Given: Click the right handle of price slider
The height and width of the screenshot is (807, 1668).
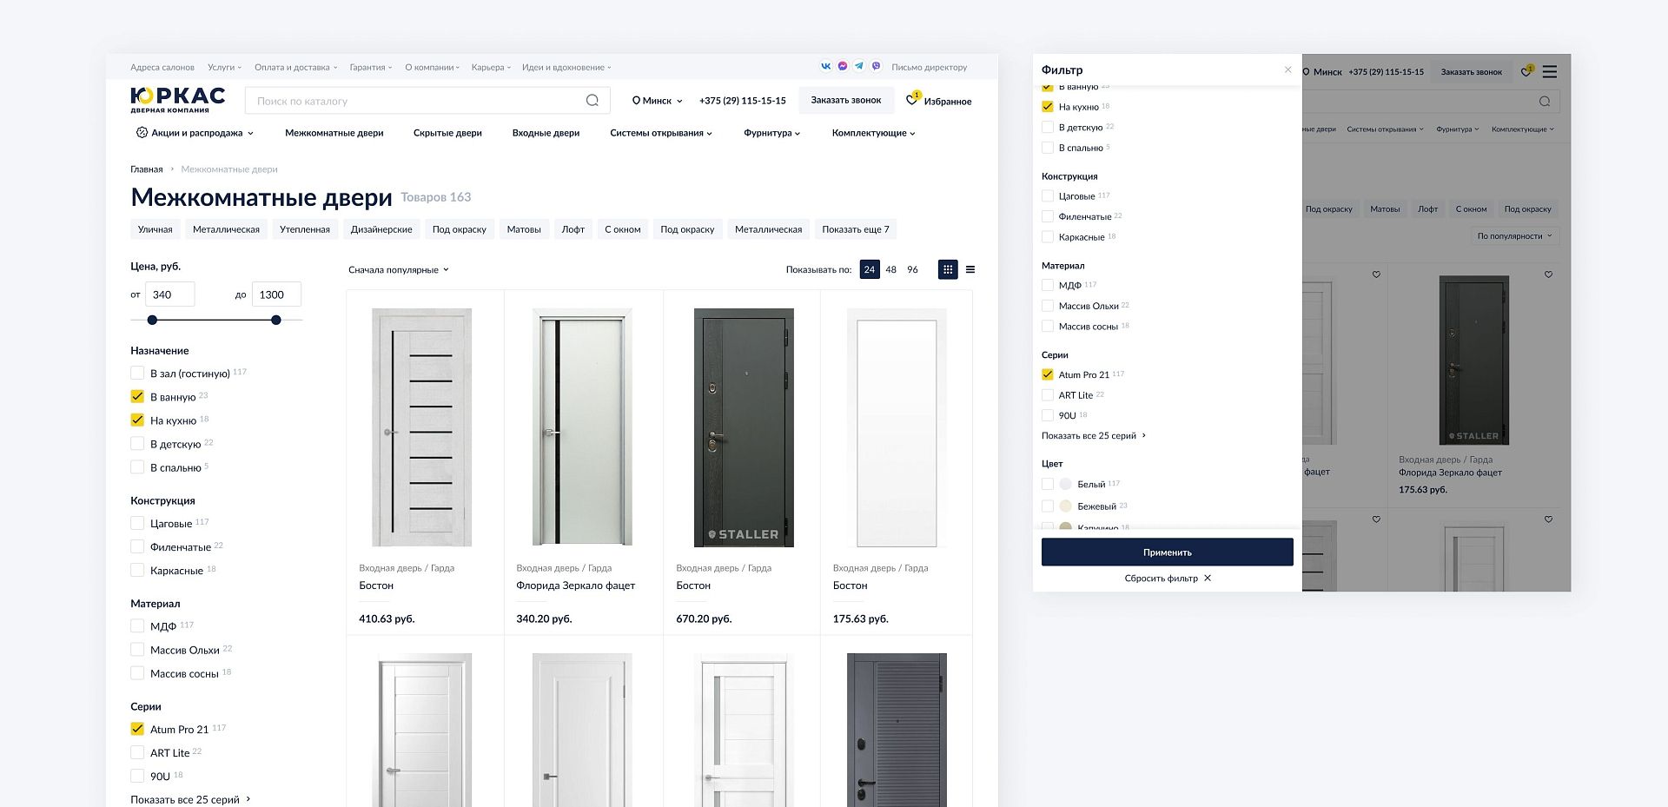Looking at the screenshot, I should point(276,321).
